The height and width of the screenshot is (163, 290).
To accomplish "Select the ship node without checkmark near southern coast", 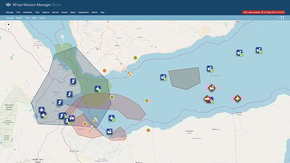I will (109, 132).
